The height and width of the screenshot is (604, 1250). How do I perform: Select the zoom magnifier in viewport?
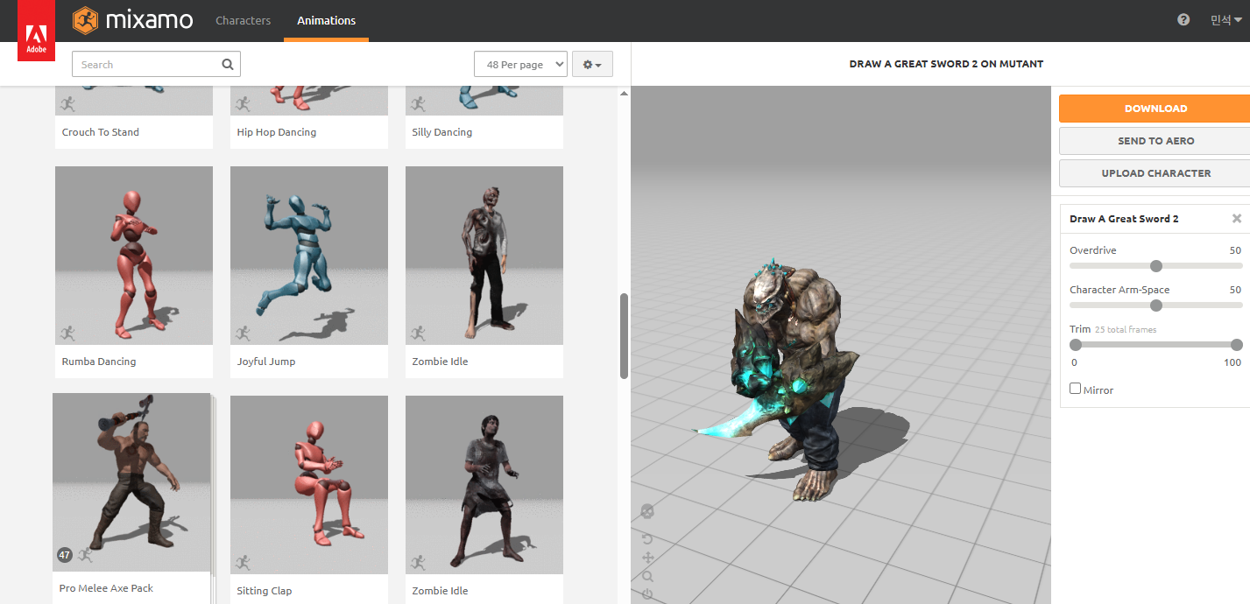647,576
